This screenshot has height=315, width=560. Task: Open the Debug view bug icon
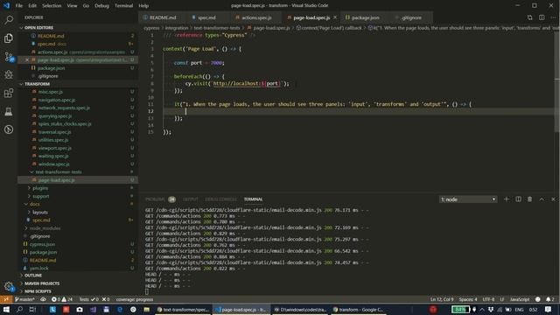point(9,74)
